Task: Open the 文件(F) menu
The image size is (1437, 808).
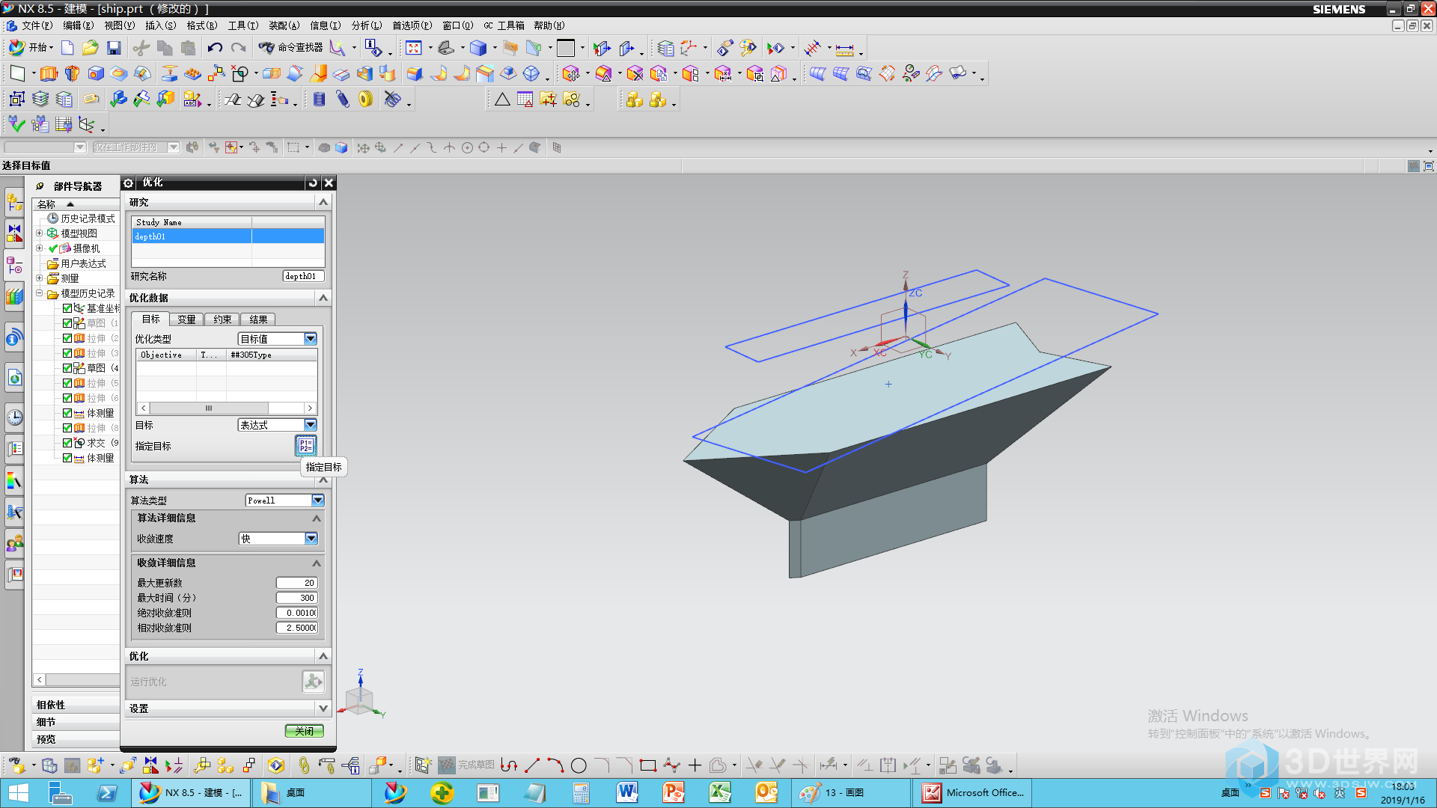Action: click(x=37, y=25)
